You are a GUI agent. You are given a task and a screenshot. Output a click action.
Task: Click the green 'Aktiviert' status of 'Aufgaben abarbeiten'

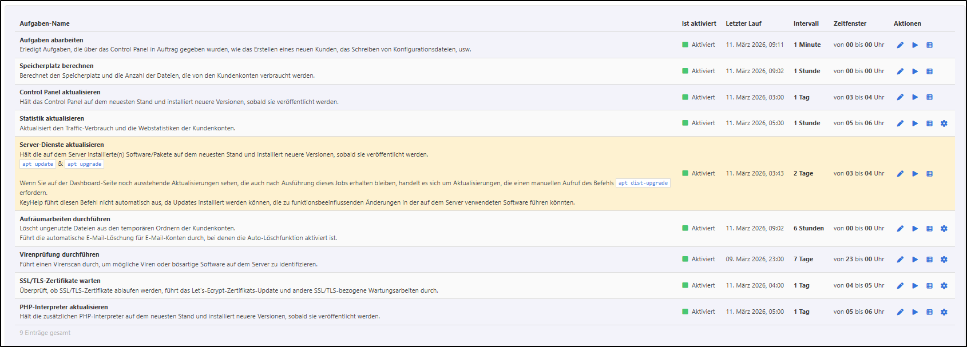pyautogui.click(x=699, y=45)
